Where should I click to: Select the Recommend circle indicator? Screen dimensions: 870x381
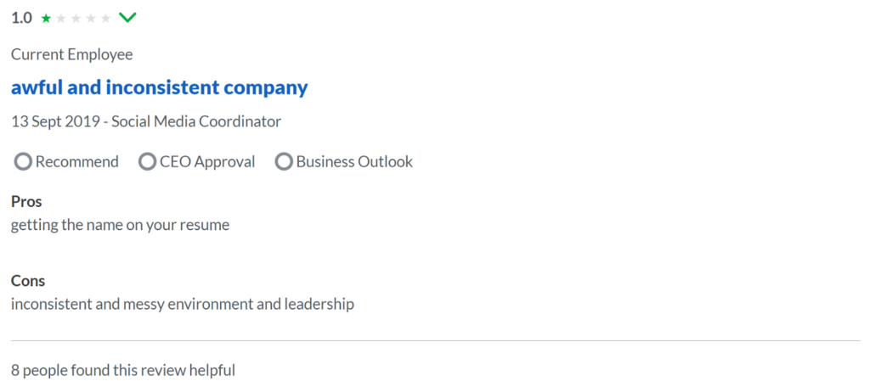point(23,162)
